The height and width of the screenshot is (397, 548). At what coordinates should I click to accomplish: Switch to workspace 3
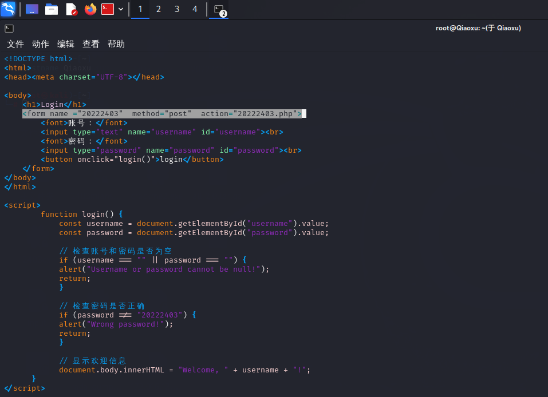(177, 9)
